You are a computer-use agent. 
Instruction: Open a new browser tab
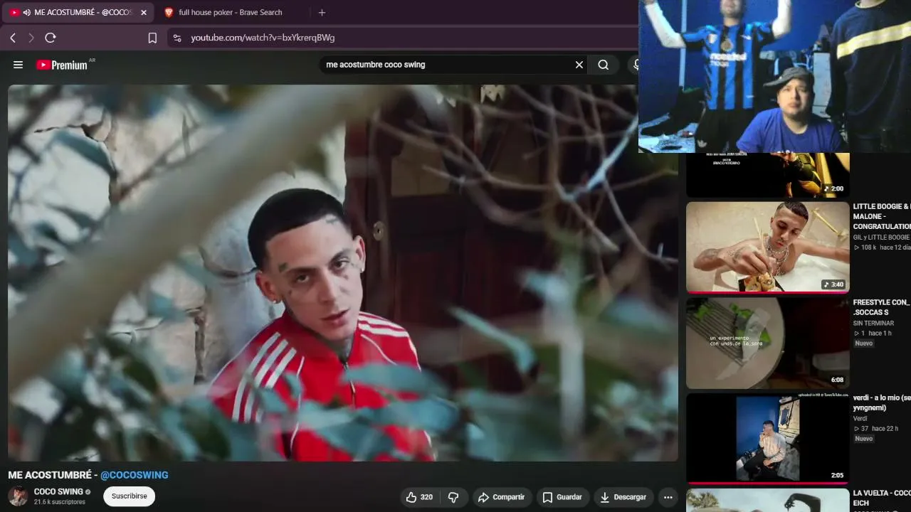tap(322, 12)
